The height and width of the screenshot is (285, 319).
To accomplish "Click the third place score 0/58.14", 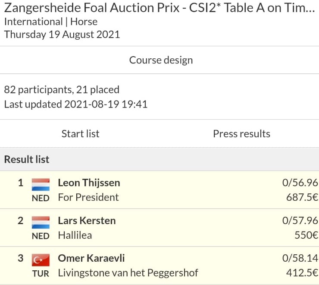I will tap(300, 258).
